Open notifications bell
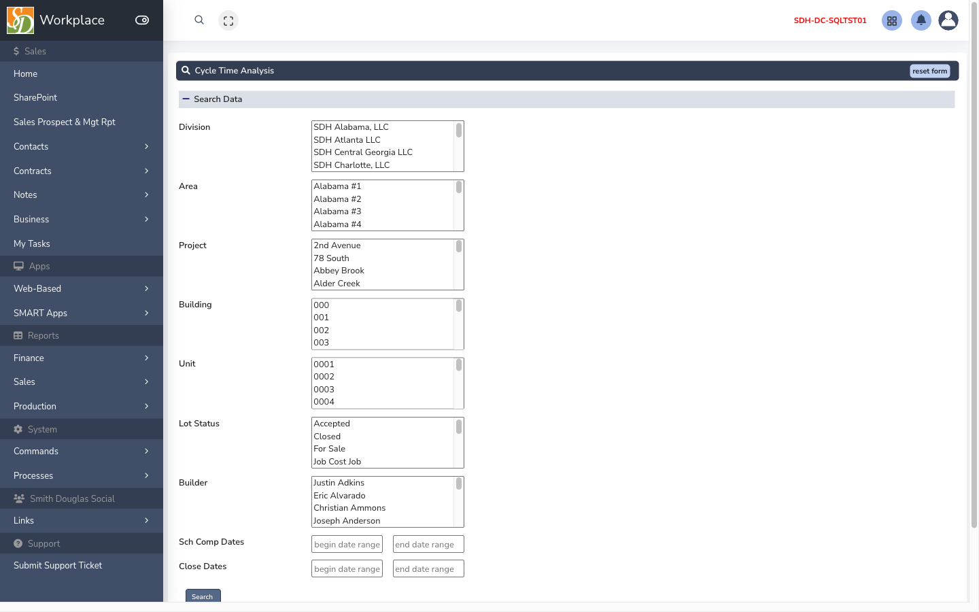 921,20
